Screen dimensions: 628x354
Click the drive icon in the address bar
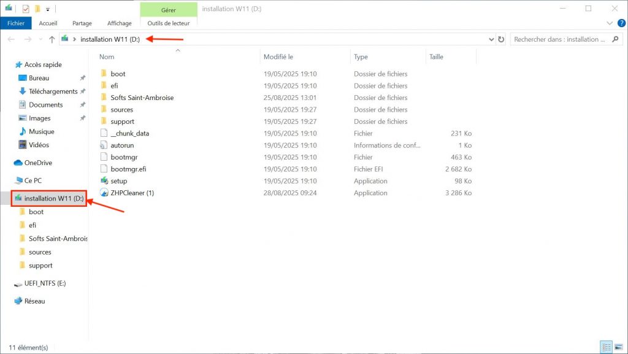click(x=65, y=39)
